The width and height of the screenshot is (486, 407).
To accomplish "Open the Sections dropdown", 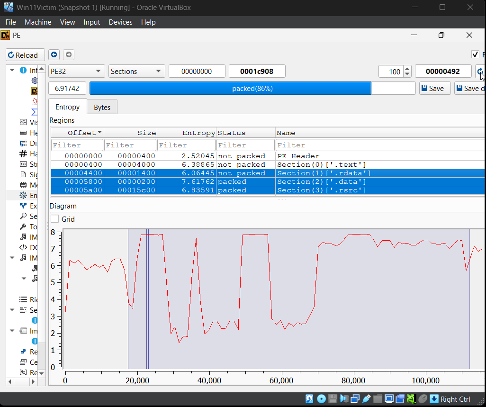I will coord(137,72).
